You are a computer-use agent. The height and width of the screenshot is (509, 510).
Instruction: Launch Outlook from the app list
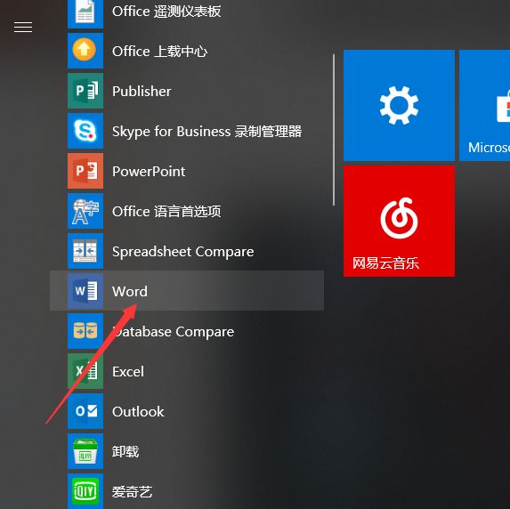click(x=138, y=412)
